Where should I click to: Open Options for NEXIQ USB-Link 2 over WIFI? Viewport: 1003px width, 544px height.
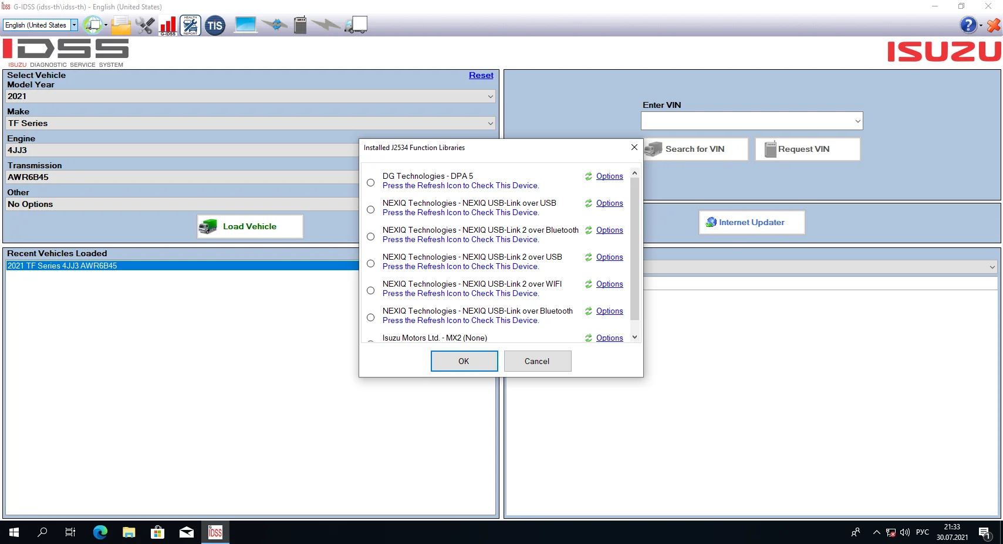click(610, 284)
